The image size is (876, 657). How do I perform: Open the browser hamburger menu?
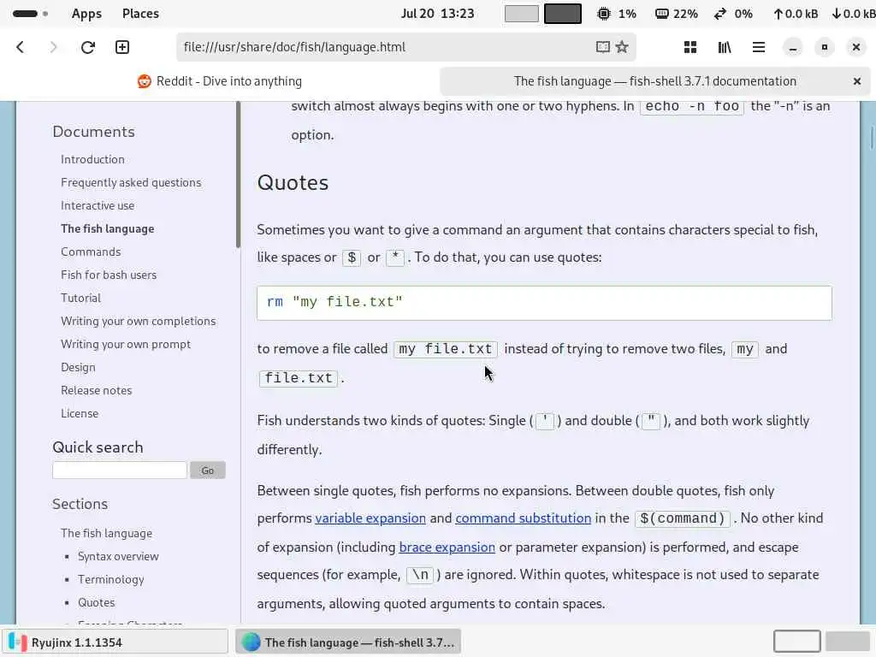[x=759, y=48]
